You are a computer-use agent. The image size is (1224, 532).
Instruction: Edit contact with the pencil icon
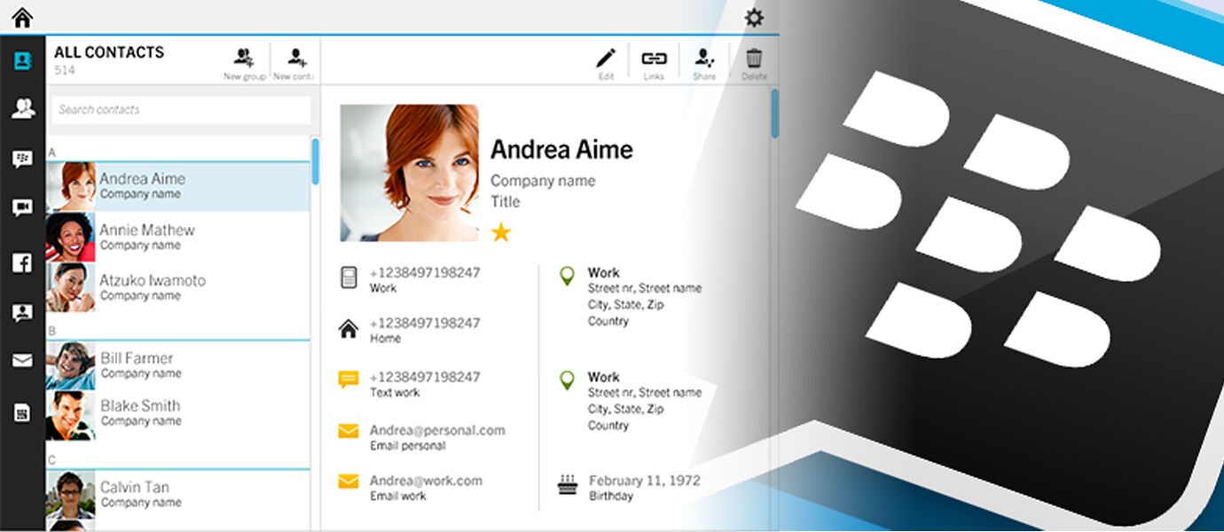[x=606, y=64]
